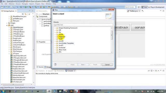Click the Back button

[72, 65]
